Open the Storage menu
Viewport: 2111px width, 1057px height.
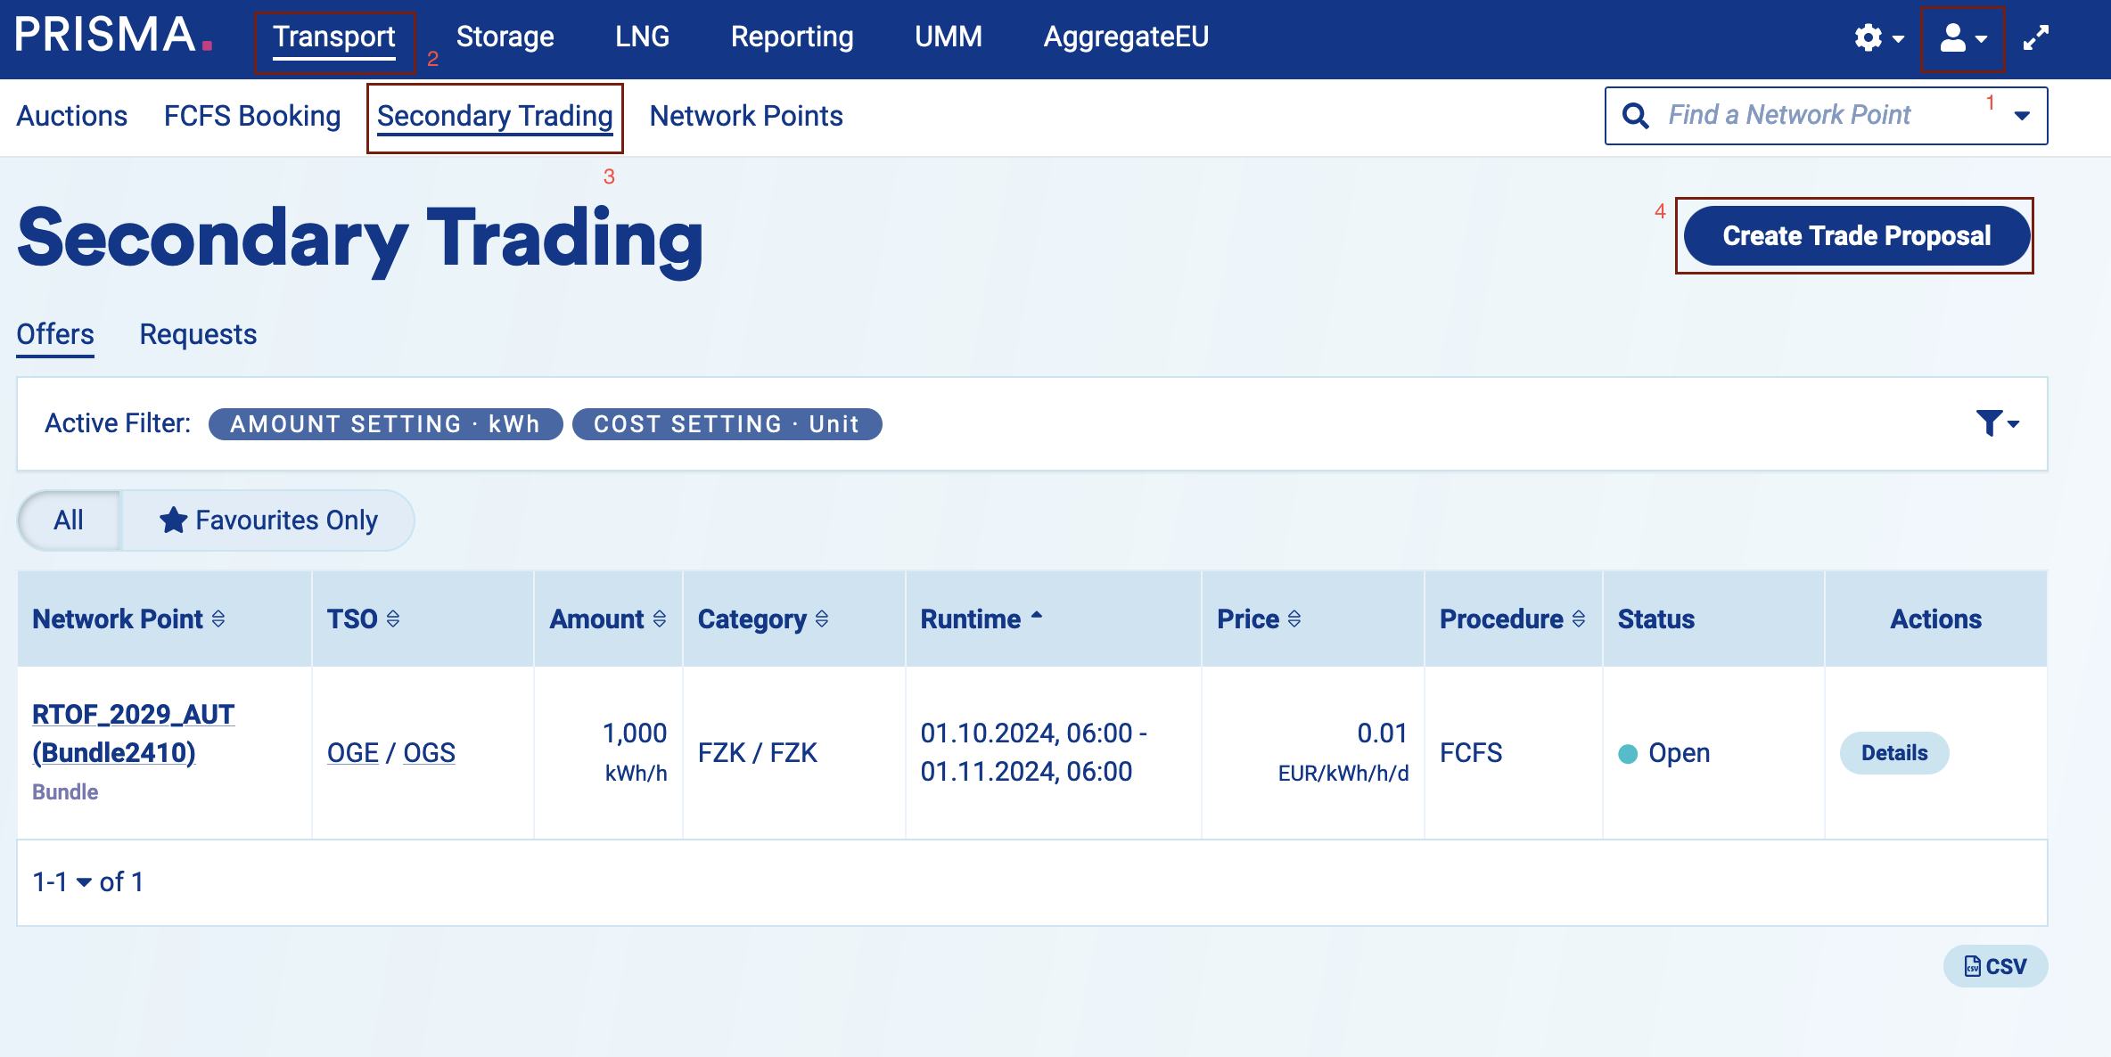(x=505, y=37)
